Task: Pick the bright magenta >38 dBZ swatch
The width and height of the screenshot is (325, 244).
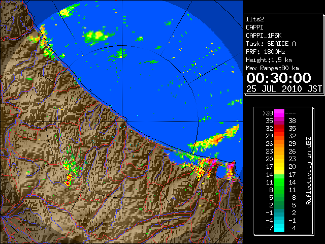Action: pos(279,113)
